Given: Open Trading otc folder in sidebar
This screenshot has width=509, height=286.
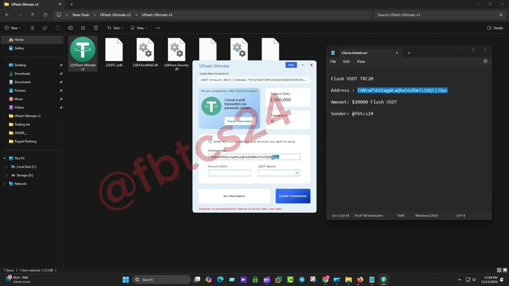Looking at the screenshot, I should [x=32, y=124].
